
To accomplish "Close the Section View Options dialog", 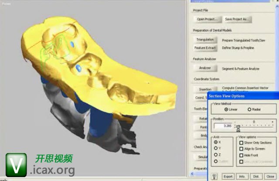I will tap(270, 176).
